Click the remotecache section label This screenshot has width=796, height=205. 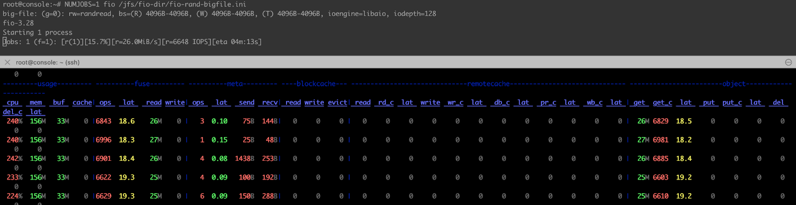[x=488, y=84]
